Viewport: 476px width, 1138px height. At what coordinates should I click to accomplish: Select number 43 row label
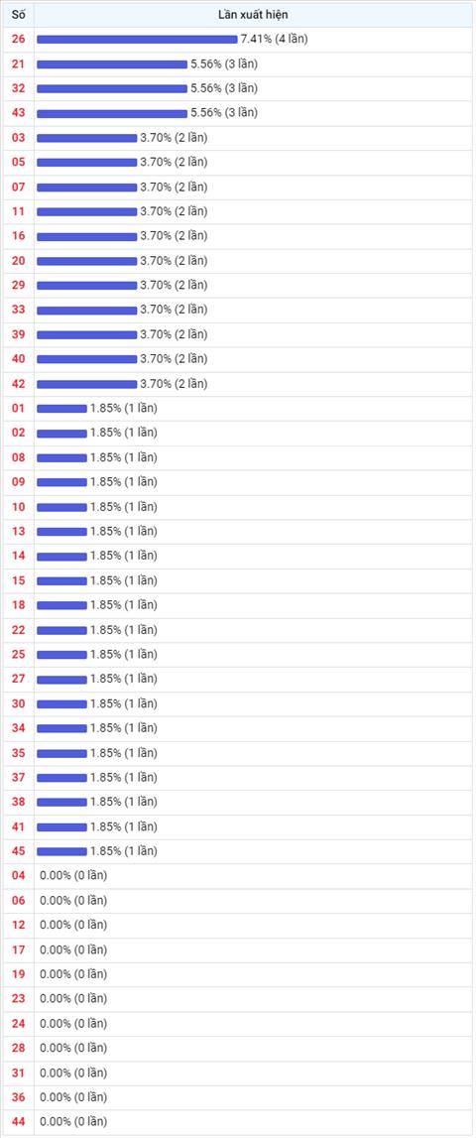18,113
